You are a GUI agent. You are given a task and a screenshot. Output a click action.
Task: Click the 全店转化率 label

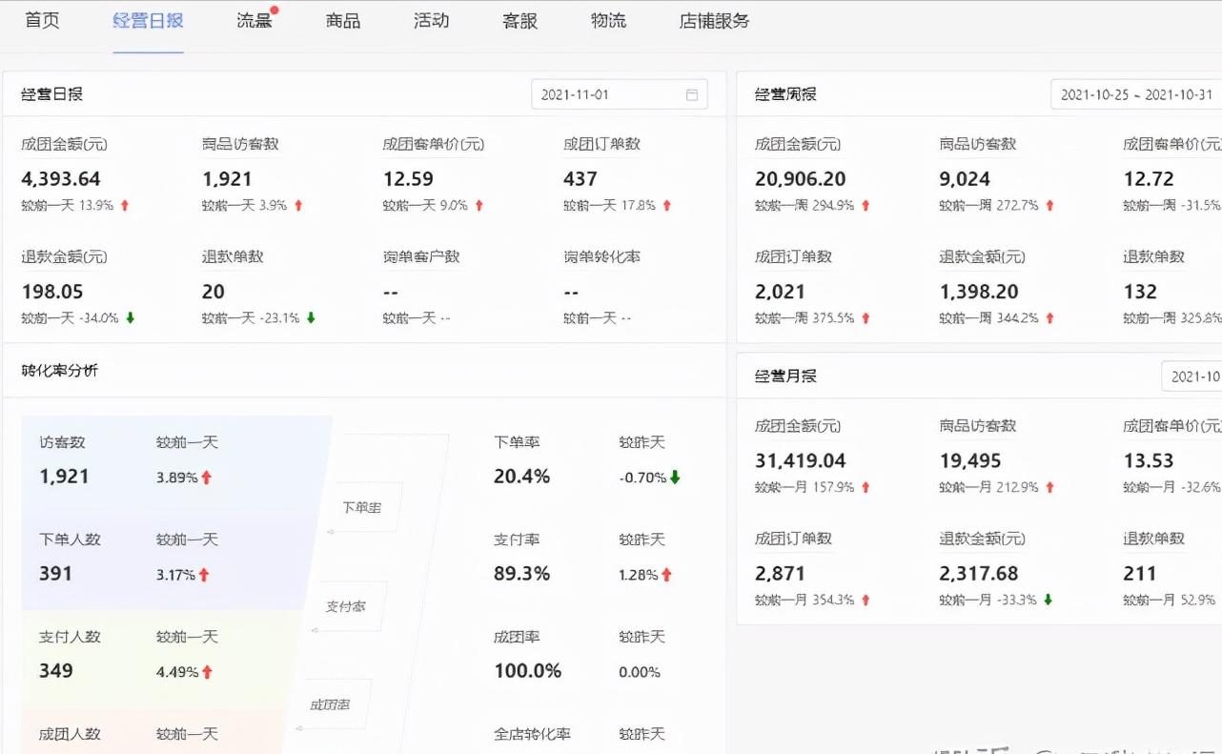pyautogui.click(x=532, y=734)
